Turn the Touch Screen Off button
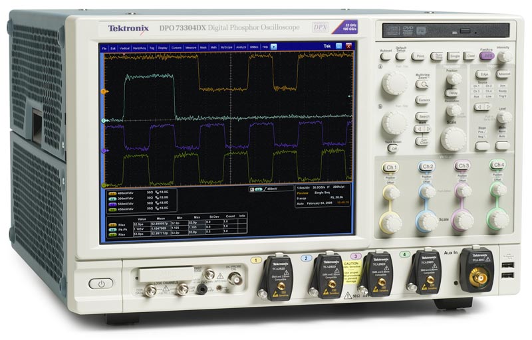 point(394,149)
